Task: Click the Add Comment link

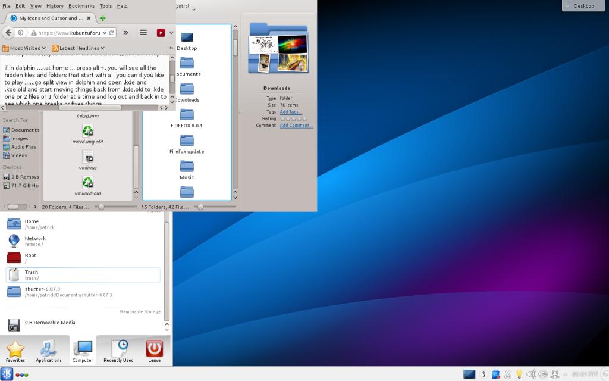Action: pyautogui.click(x=296, y=126)
